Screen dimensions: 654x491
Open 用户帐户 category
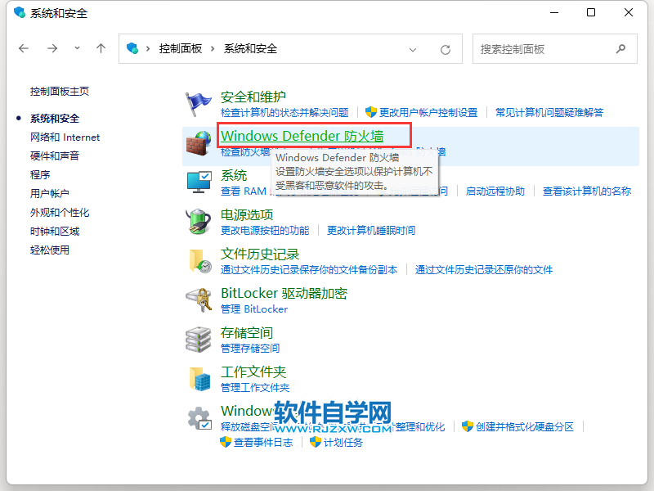[50, 194]
